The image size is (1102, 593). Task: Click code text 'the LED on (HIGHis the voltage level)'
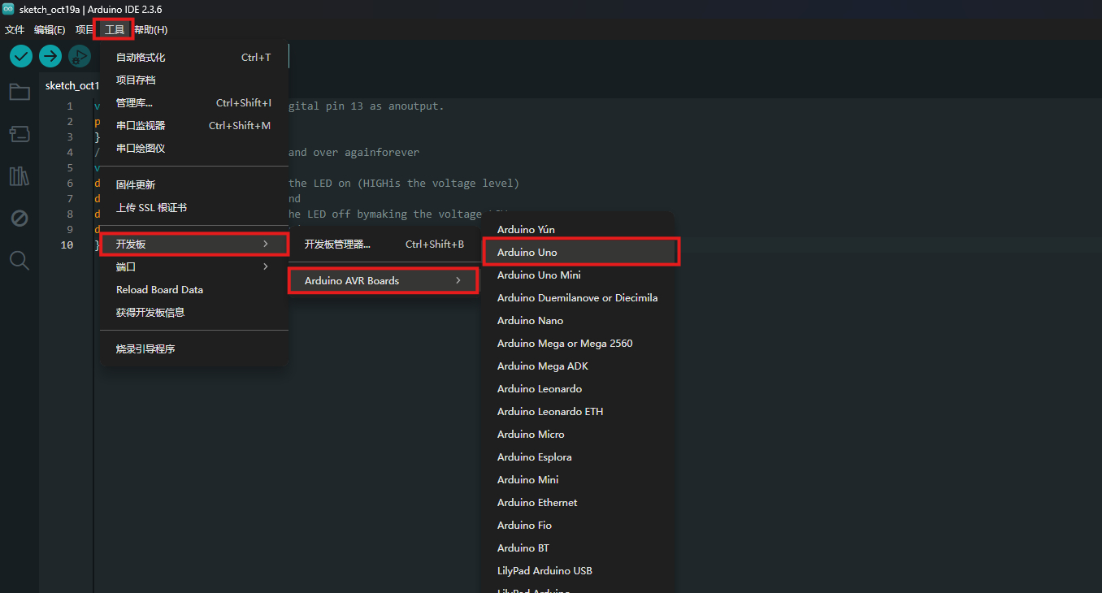click(404, 184)
